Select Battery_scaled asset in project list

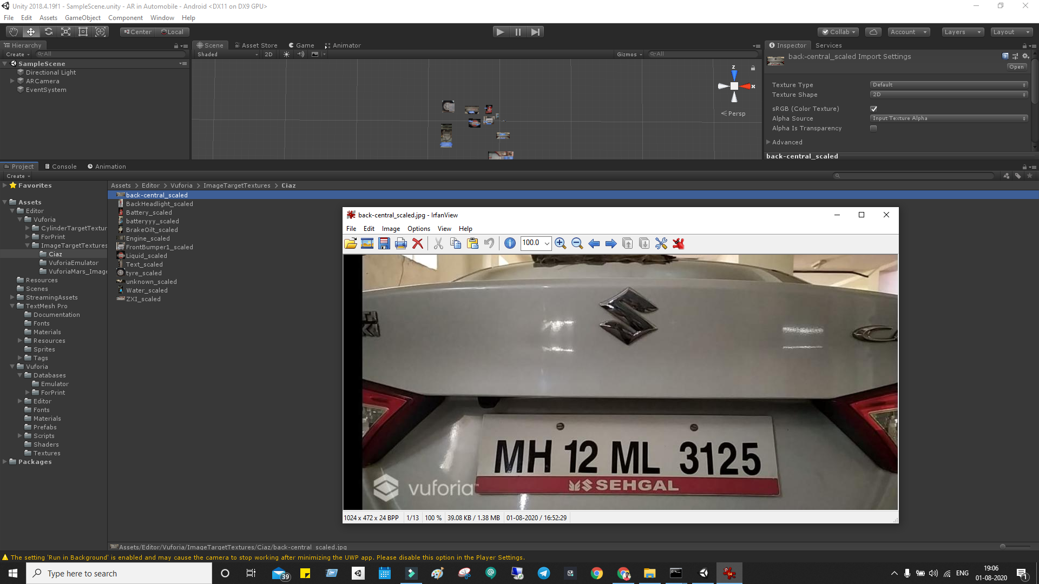[148, 213]
